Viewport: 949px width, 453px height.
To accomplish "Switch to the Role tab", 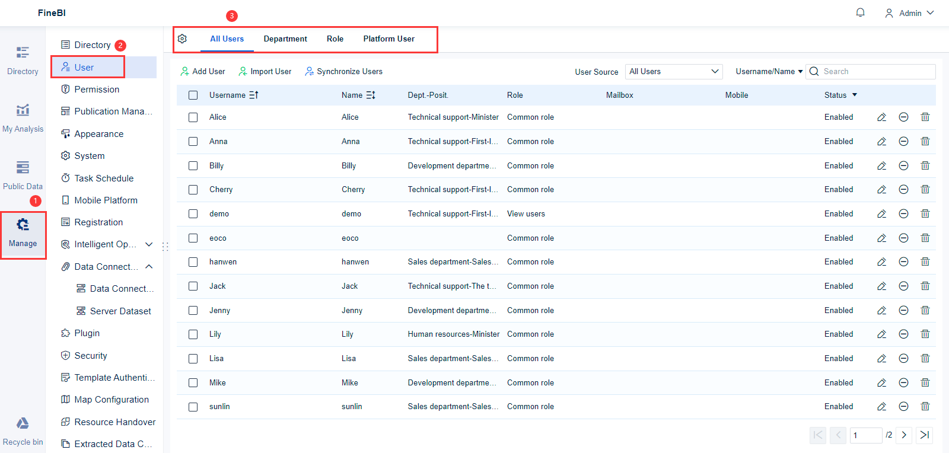I will pyautogui.click(x=335, y=39).
